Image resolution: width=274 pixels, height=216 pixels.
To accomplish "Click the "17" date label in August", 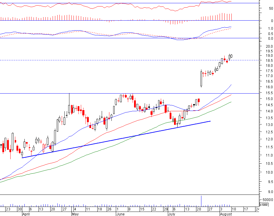I will 246,209.
